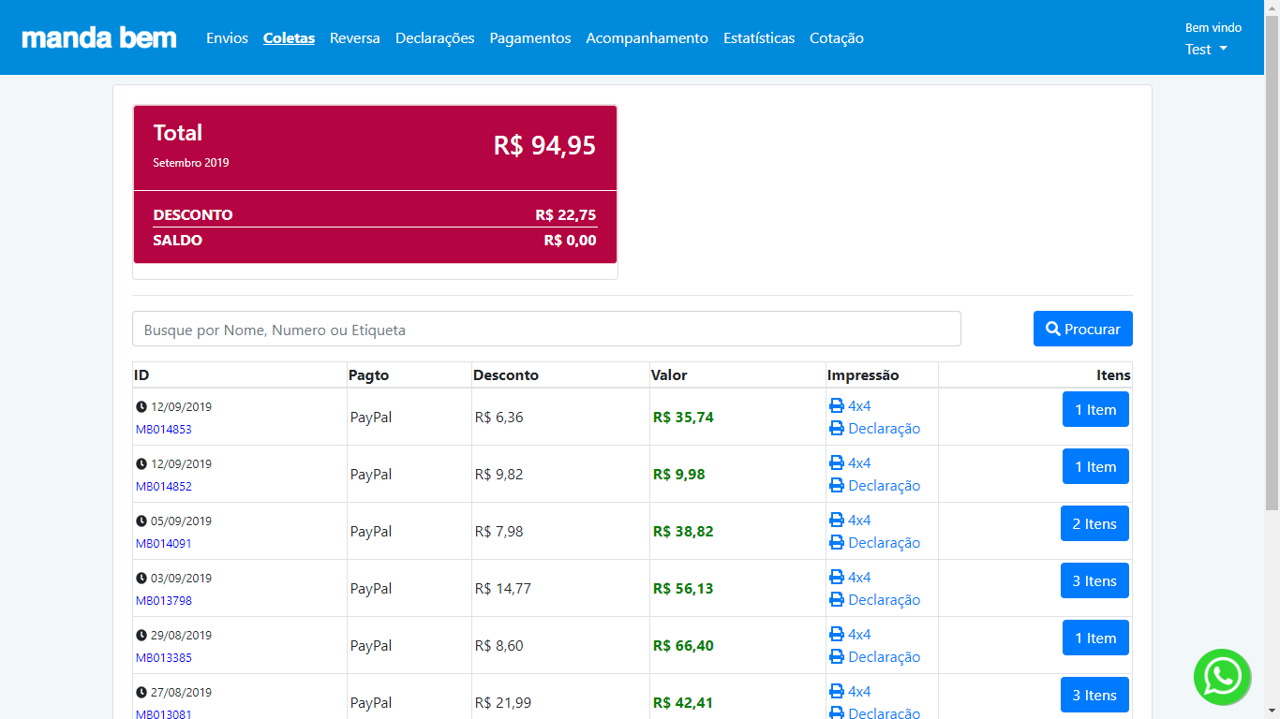This screenshot has width=1280, height=719.
Task: Click the Valor column header
Action: tap(669, 374)
